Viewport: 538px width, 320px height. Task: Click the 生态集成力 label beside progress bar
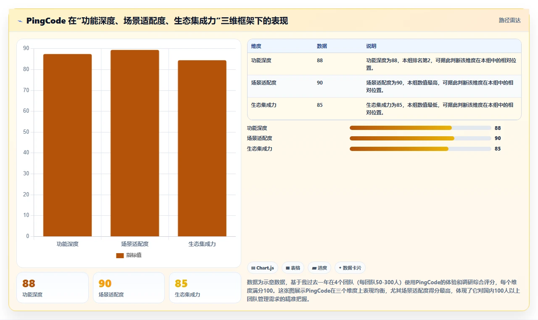pos(259,149)
